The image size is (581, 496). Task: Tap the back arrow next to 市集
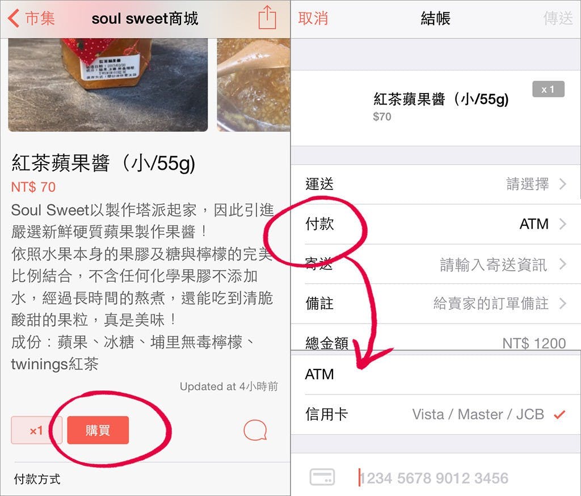pos(14,18)
